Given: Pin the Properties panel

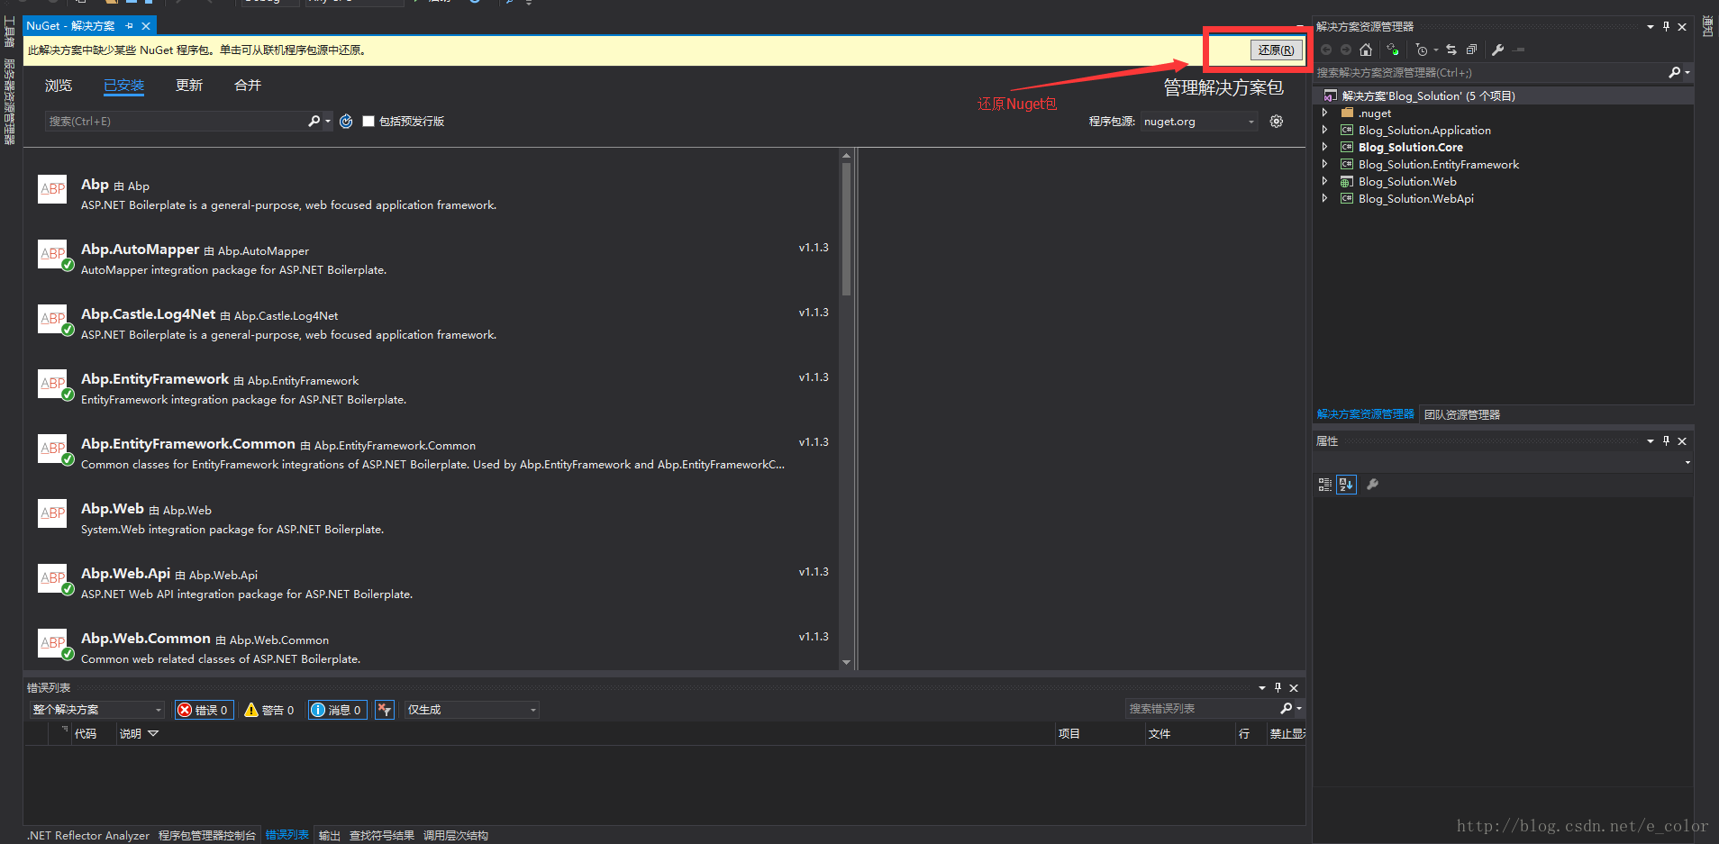Looking at the screenshot, I should pos(1666,441).
